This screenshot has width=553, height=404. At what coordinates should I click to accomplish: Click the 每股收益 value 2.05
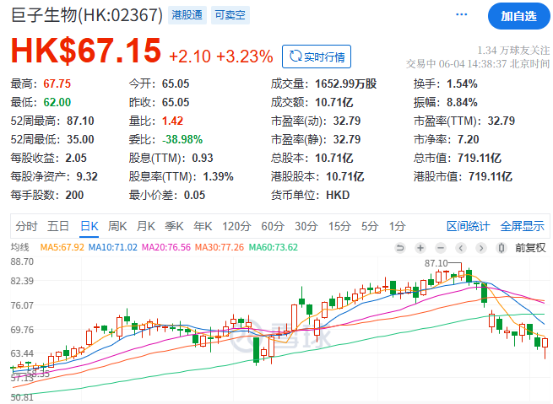click(76, 159)
